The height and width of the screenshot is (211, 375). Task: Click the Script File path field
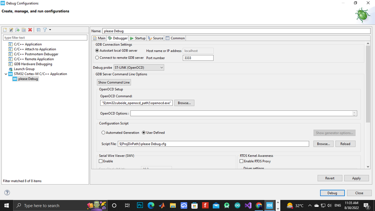coord(213,144)
